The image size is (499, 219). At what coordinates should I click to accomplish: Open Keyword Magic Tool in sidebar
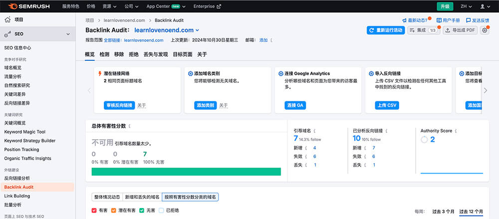point(25,132)
